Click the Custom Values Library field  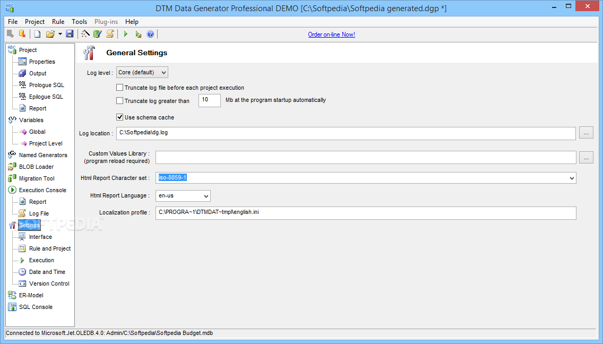[x=366, y=157]
